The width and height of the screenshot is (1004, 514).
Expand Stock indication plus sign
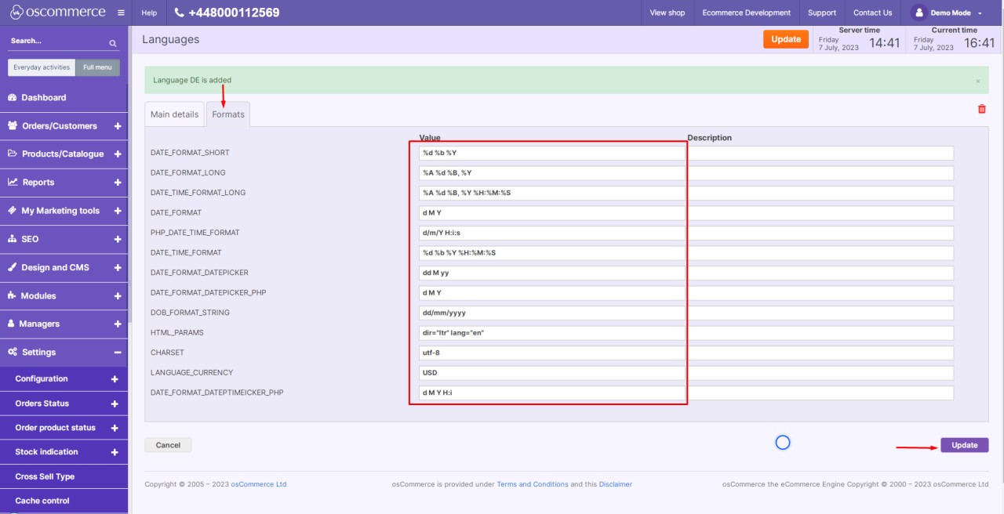115,452
